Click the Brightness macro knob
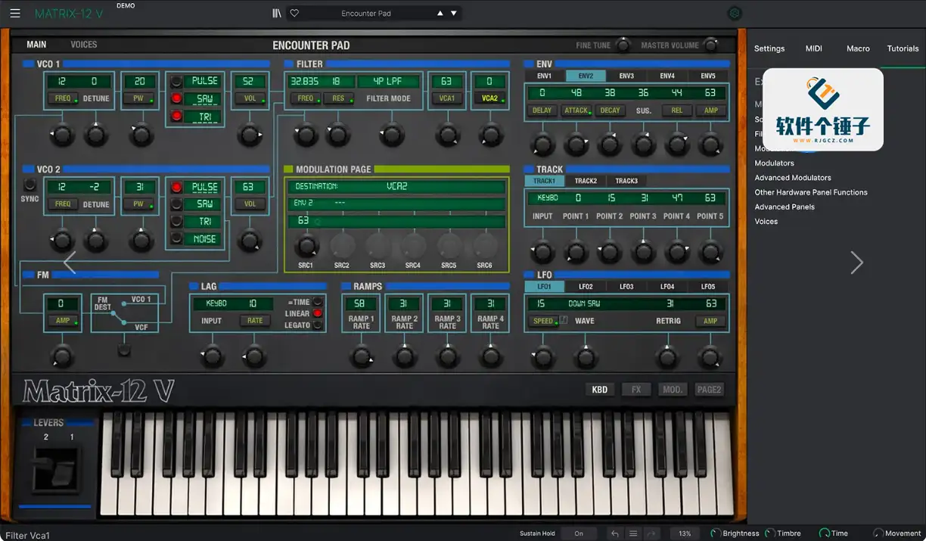Viewport: 926px width, 541px height. pyautogui.click(x=715, y=533)
